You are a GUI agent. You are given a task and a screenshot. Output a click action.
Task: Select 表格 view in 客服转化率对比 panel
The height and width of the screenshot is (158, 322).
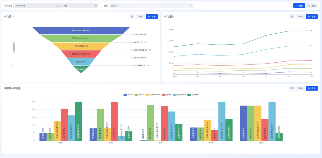coord(300,88)
